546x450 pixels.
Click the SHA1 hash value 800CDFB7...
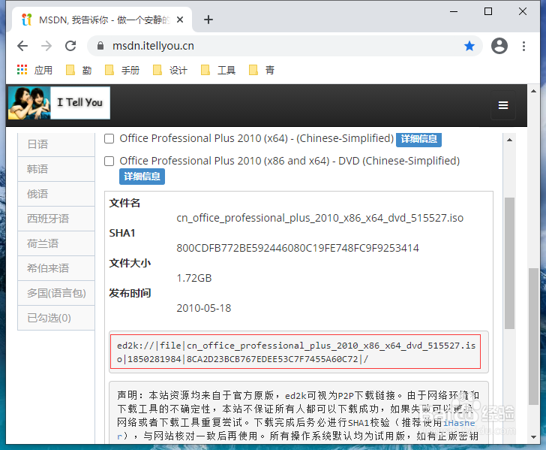(x=298, y=248)
